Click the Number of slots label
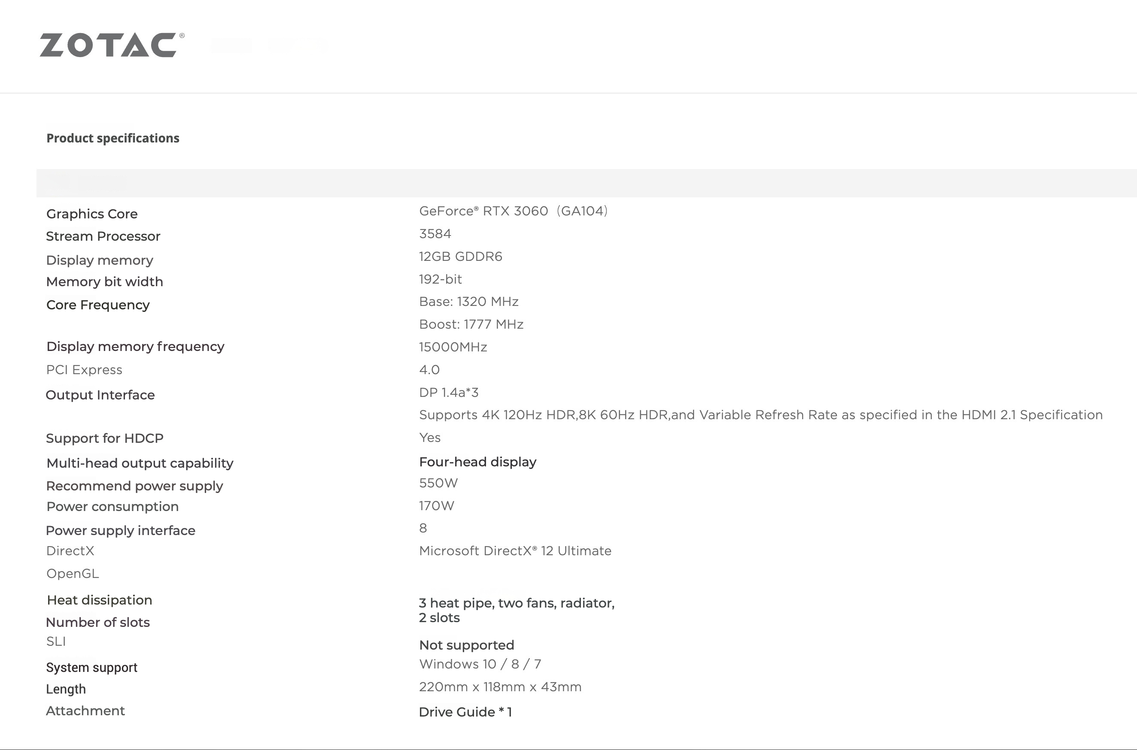The height and width of the screenshot is (750, 1137). click(97, 623)
